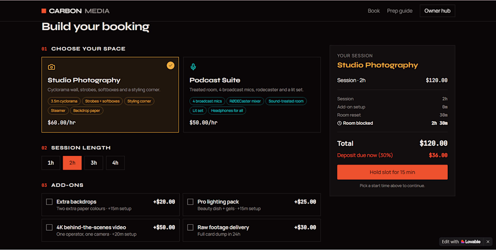The width and height of the screenshot is (496, 250).
Task: Click the camera icon on Studio Photography card
Action: (x=51, y=67)
